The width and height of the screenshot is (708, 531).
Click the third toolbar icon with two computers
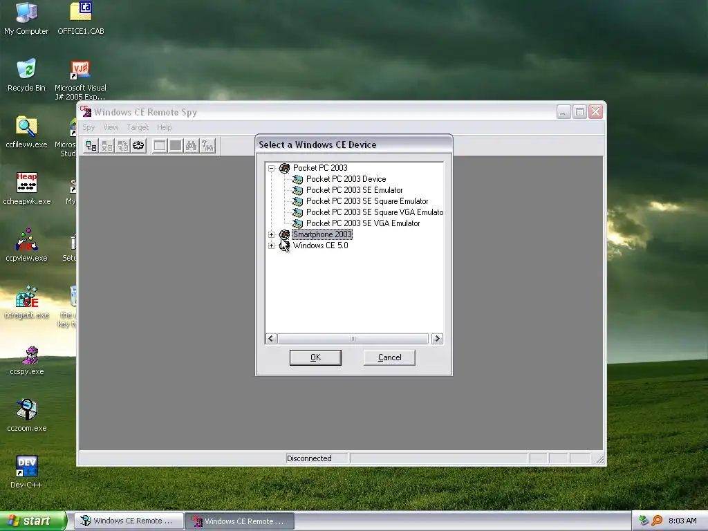(x=123, y=145)
